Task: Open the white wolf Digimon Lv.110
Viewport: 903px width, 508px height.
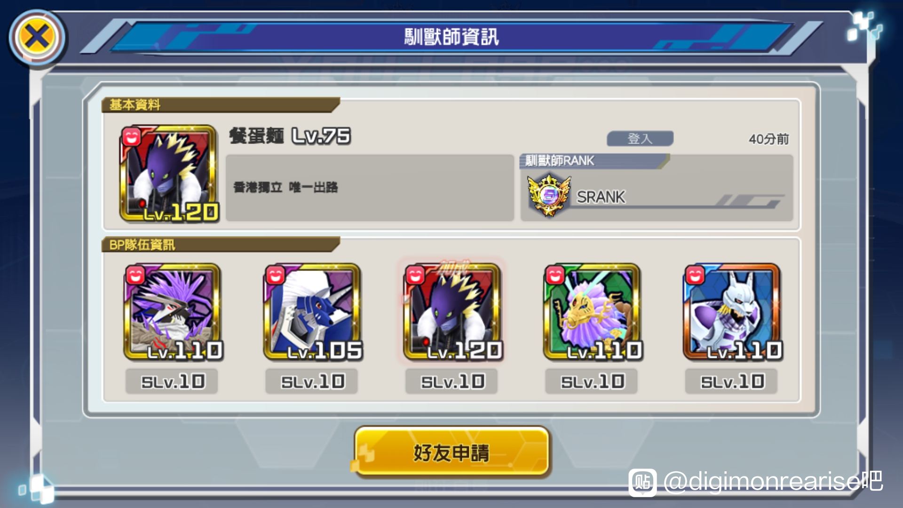Action: (x=733, y=312)
